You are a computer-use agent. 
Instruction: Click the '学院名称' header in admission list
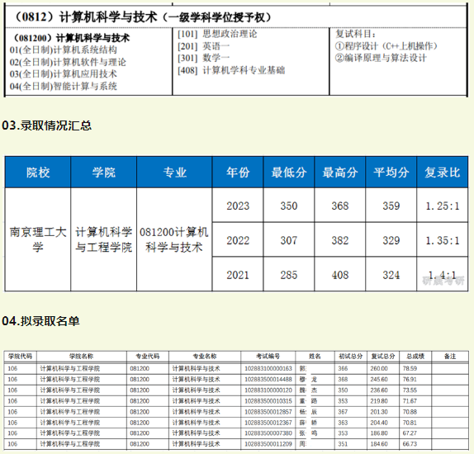(81, 357)
